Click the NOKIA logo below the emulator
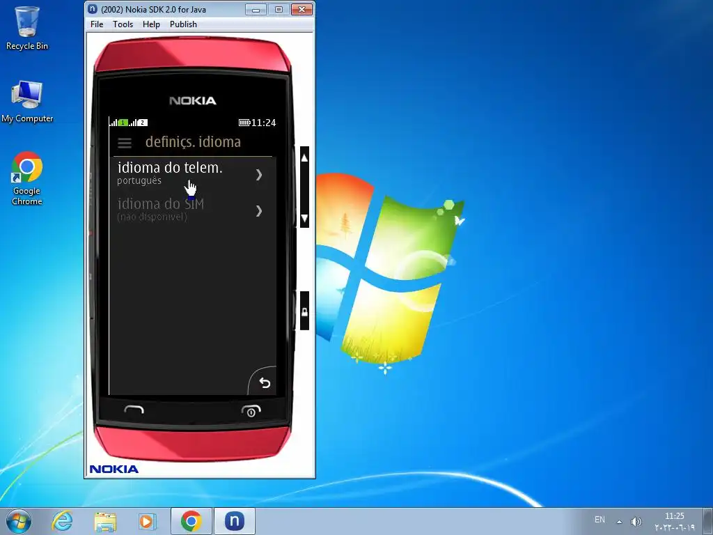 [x=113, y=469]
